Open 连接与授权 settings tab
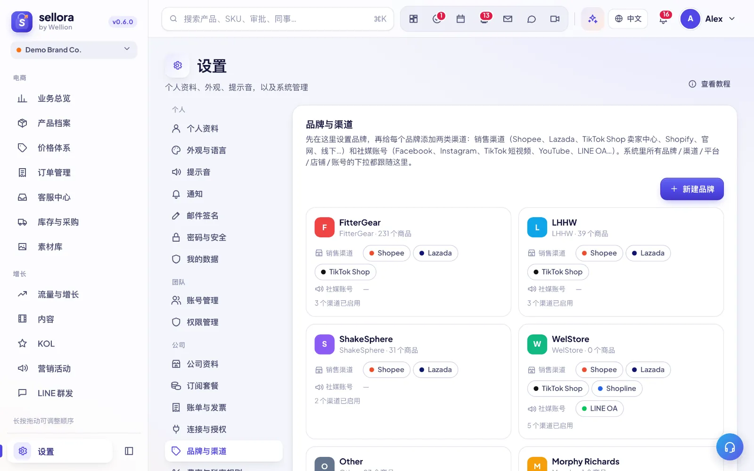754x471 pixels. click(x=224, y=429)
